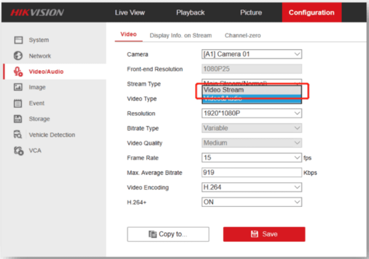The width and height of the screenshot is (369, 259).
Task: Click the Max. Average Bitrate field
Action: tap(251, 173)
